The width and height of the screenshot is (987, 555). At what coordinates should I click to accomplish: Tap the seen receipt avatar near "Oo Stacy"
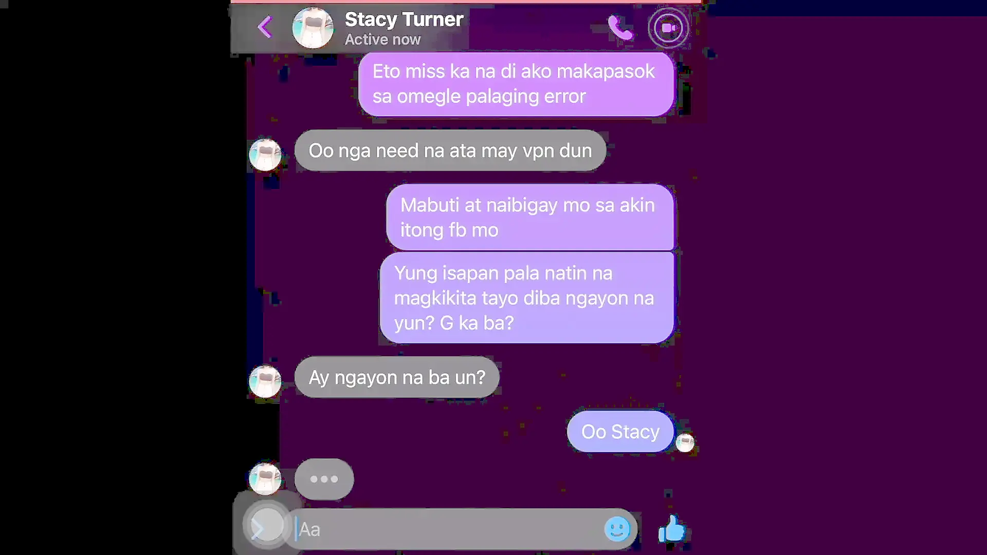coord(685,442)
